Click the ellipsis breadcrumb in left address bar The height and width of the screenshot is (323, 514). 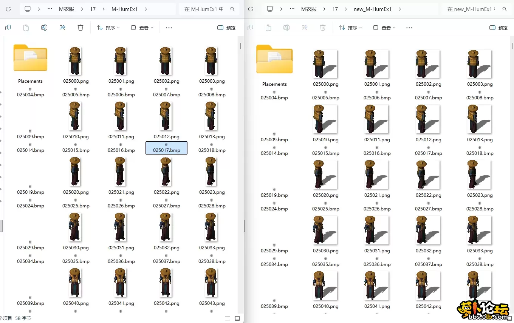[50, 9]
